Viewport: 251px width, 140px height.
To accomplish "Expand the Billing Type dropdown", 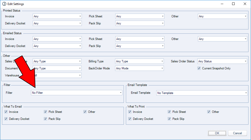I will click(x=139, y=61).
